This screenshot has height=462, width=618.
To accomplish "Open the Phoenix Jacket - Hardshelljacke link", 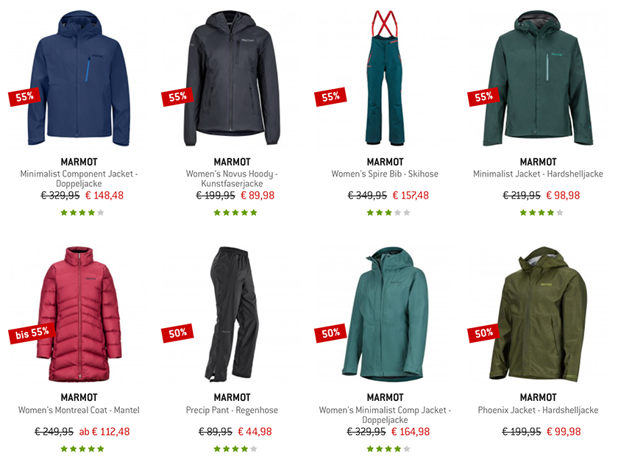I will [538, 410].
